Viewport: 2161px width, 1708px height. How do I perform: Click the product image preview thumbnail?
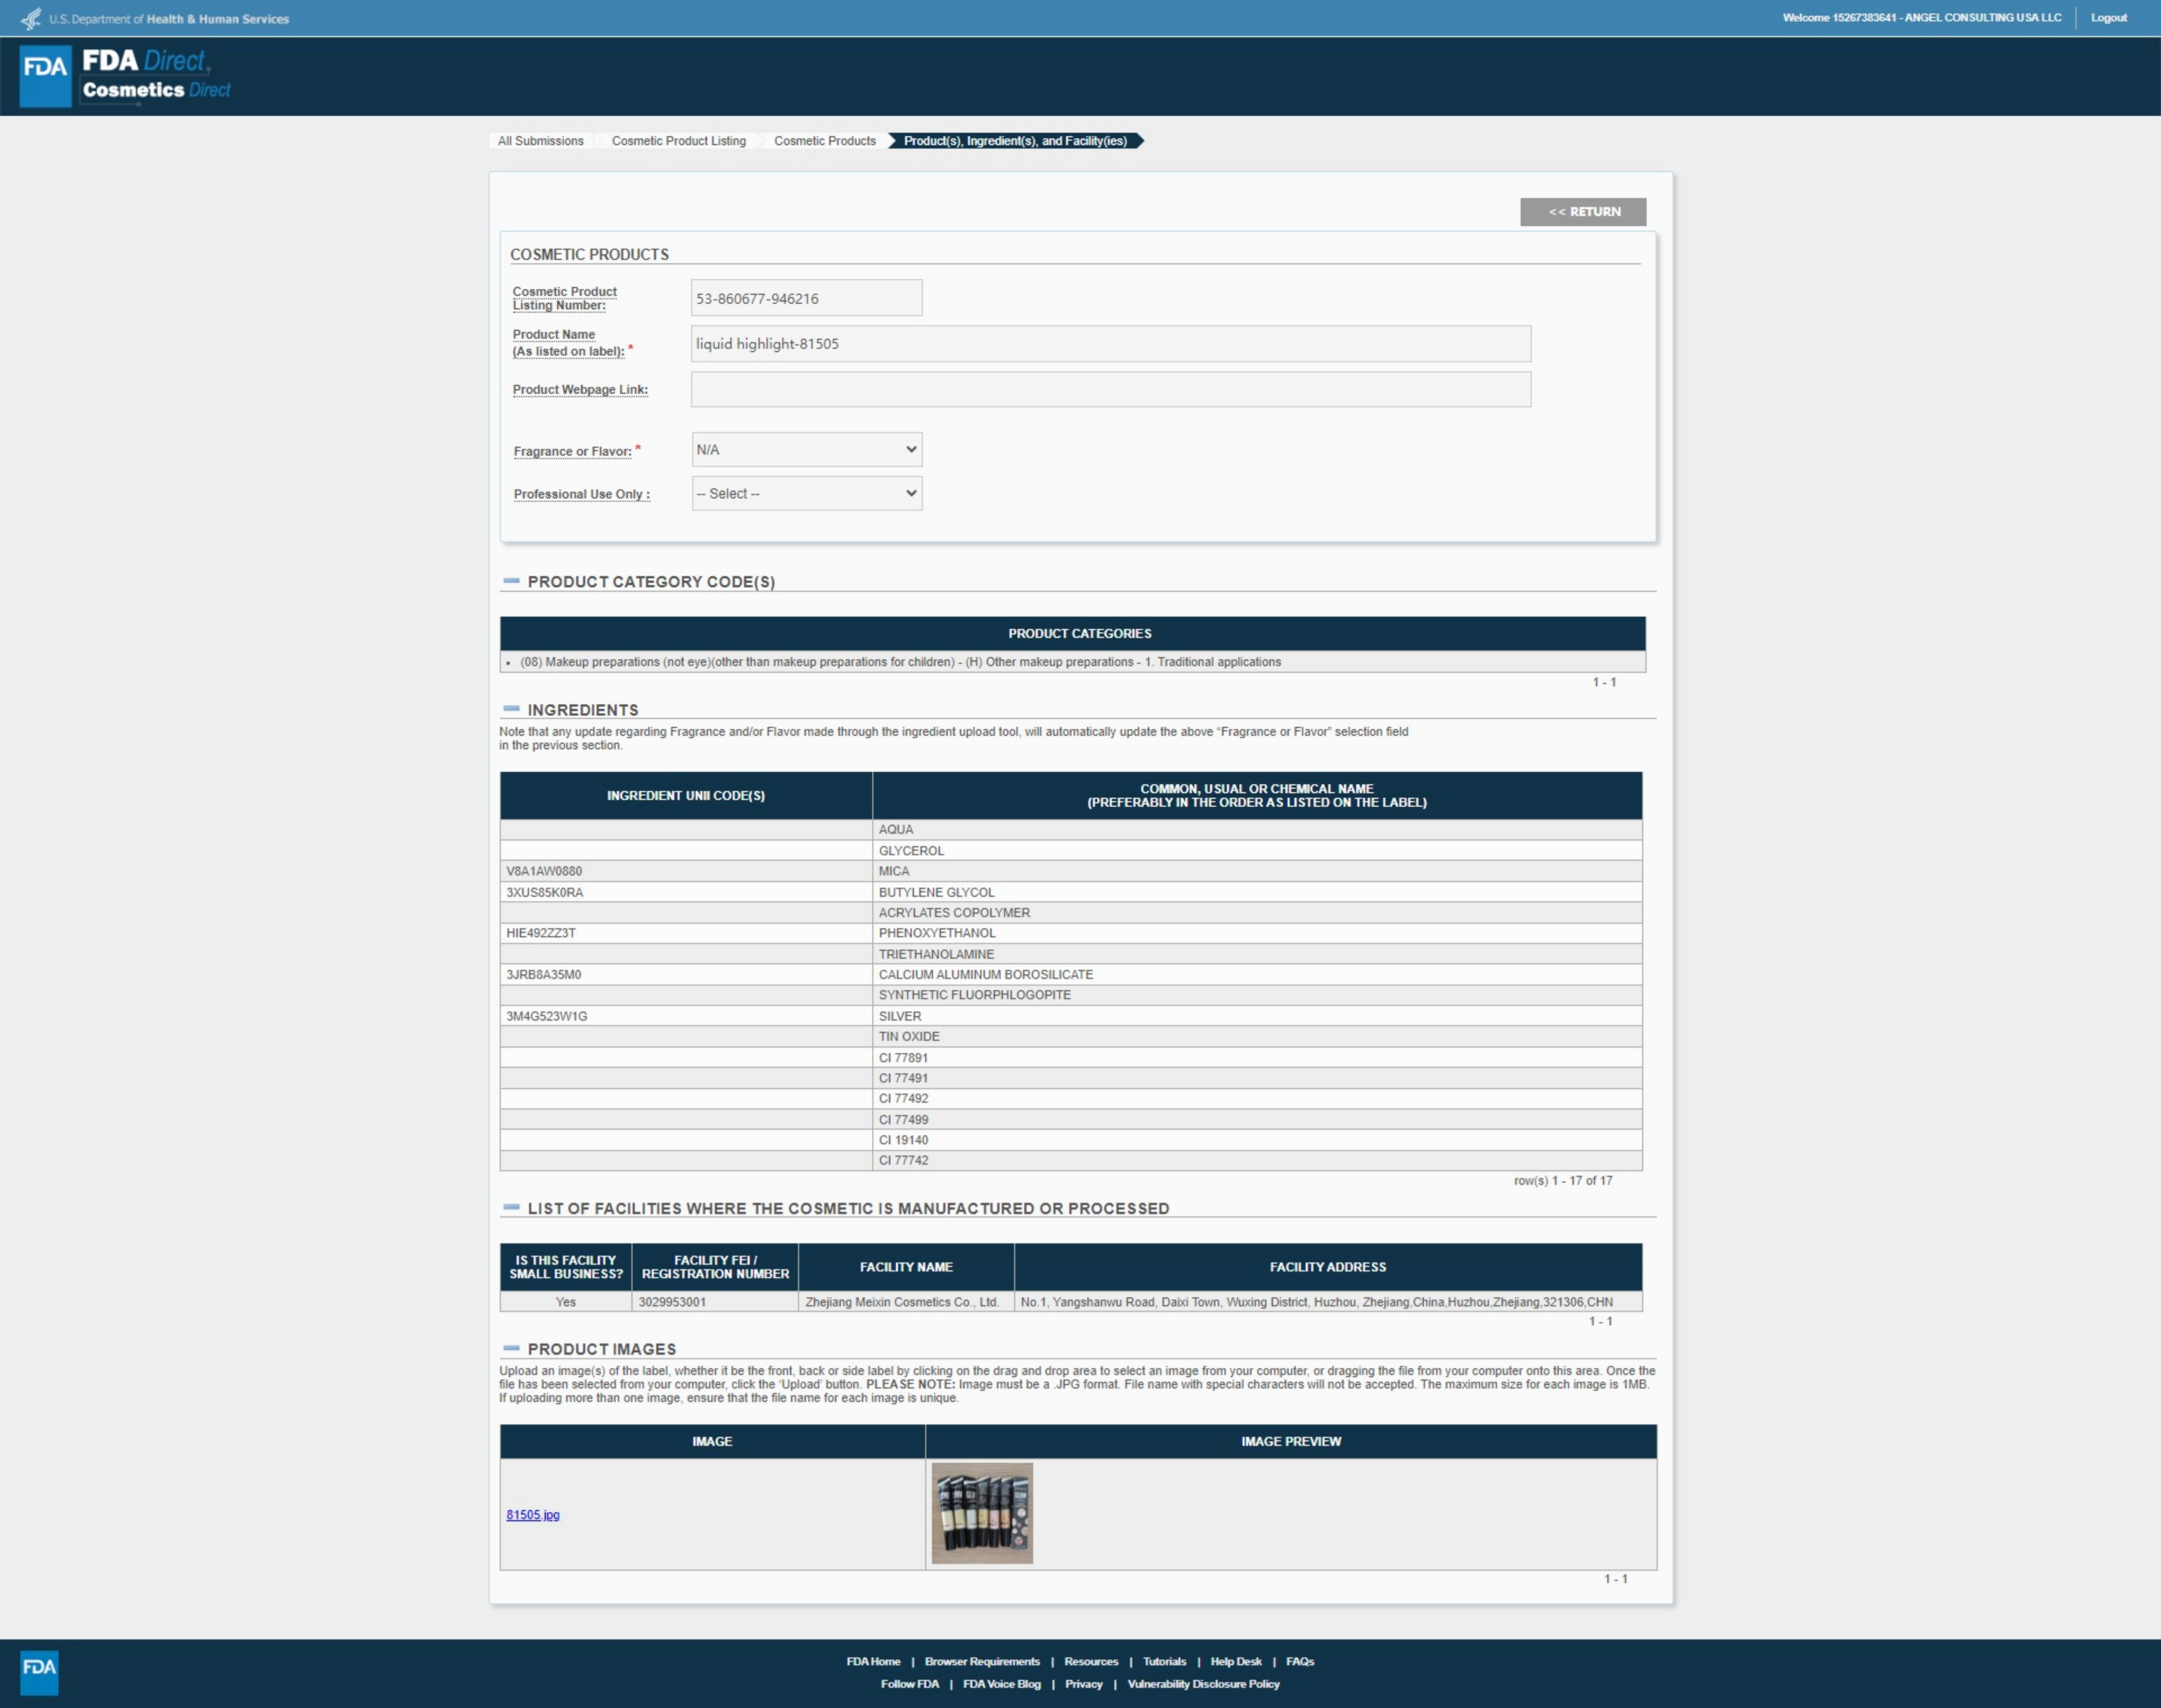click(981, 1512)
